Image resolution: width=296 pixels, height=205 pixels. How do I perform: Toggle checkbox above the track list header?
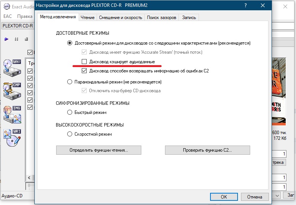click(30, 52)
